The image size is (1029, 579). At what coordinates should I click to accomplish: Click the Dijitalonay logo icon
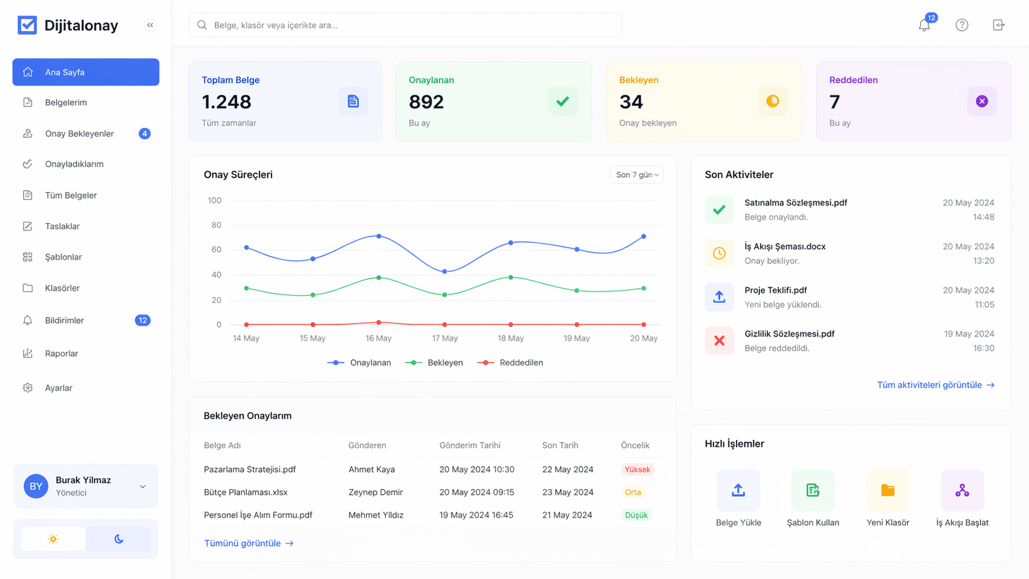point(27,25)
